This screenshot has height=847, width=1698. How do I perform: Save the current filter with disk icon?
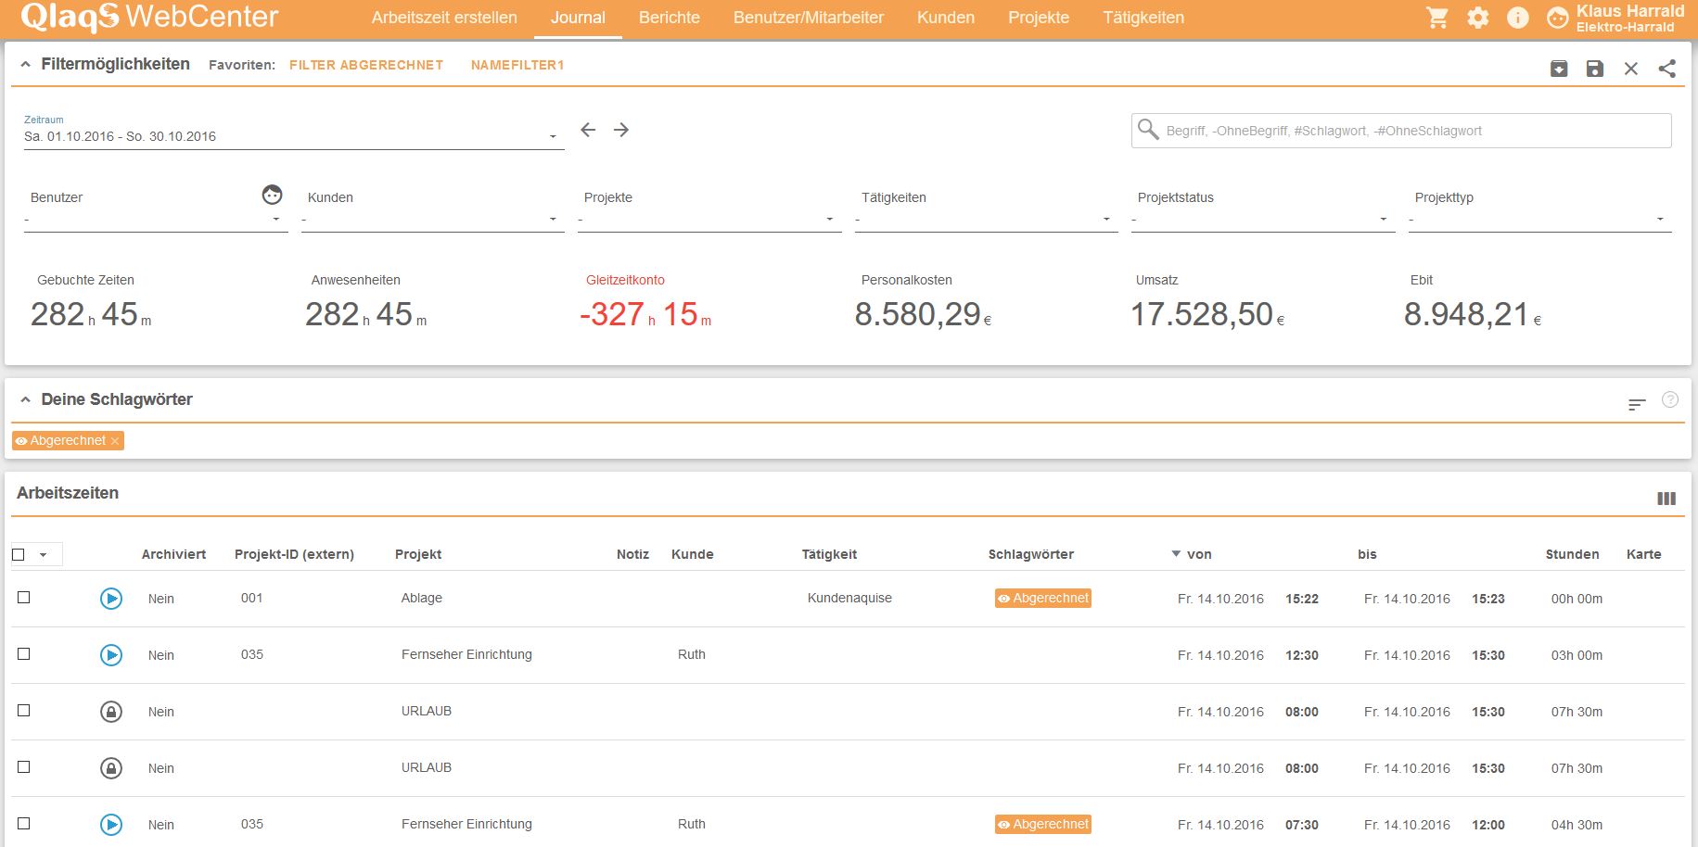pos(1595,69)
